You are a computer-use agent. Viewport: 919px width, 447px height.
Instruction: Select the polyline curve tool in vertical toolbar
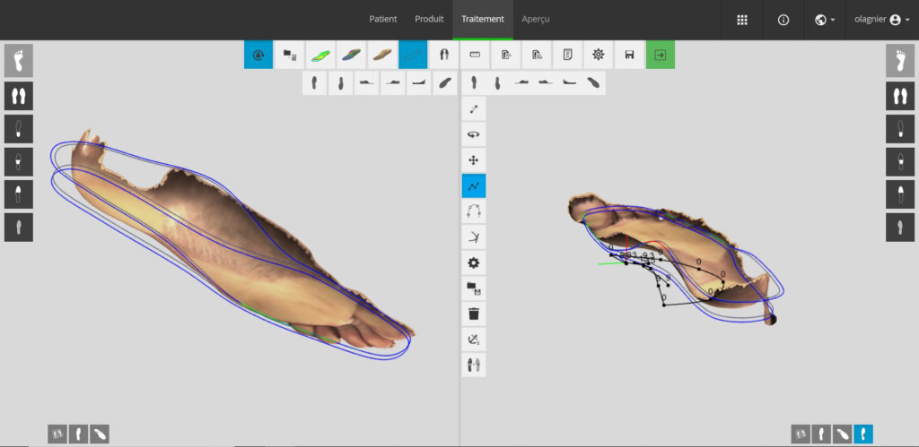(x=474, y=186)
